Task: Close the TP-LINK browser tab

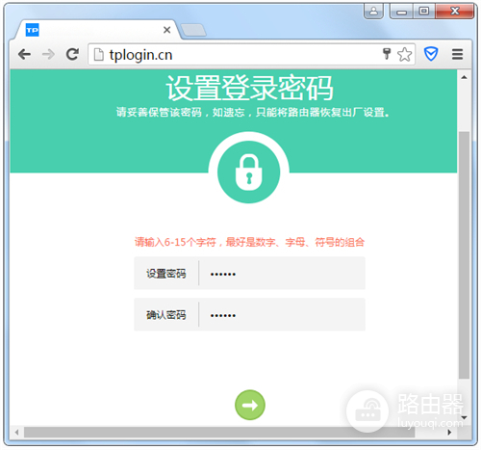Action: [166, 30]
